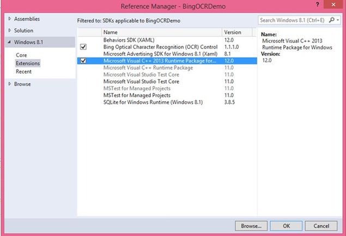The image size is (346, 236).
Task: Select grayed Microsoft Visual C++ Runtime Package row
Action: pyautogui.click(x=167, y=67)
